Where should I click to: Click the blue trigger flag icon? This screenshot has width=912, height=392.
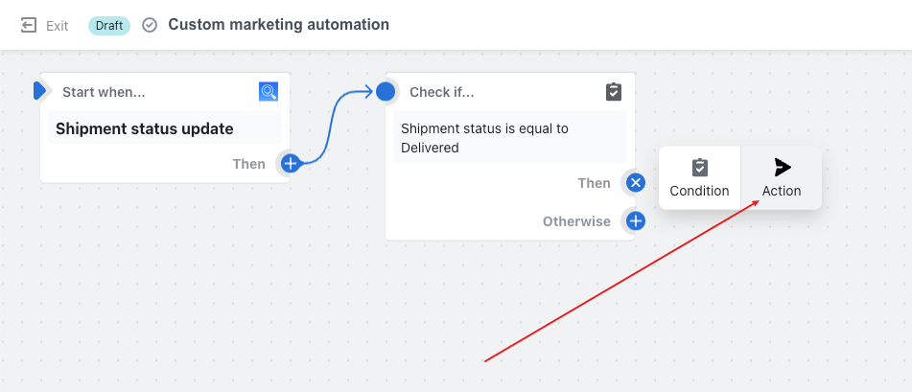coord(39,91)
